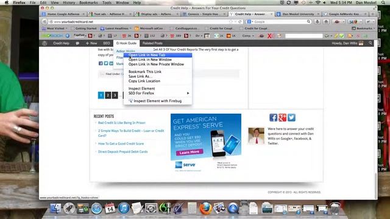The height and width of the screenshot is (219, 390).
Task: Open the Related Posts admin bar item
Action: (x=152, y=43)
